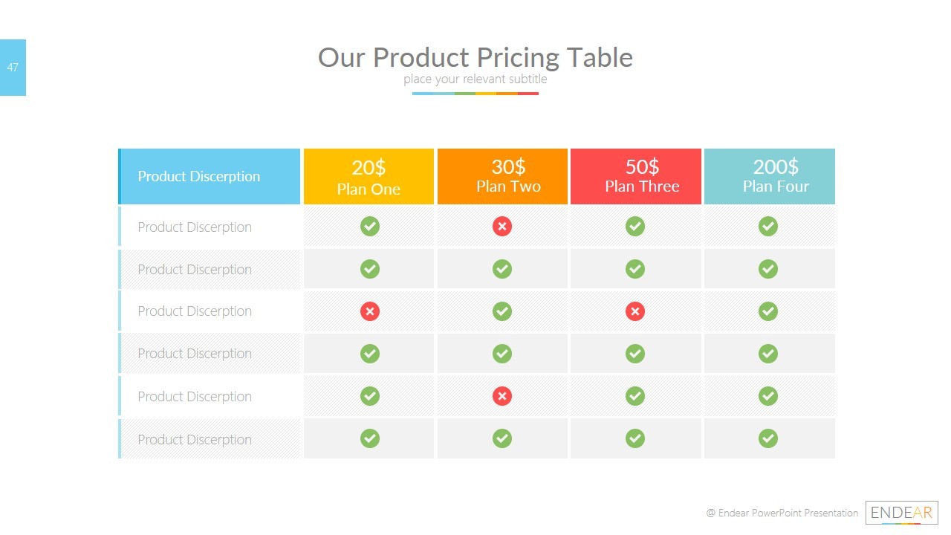Click the Our Product Pricing Table title
951x535 pixels.
click(x=475, y=57)
